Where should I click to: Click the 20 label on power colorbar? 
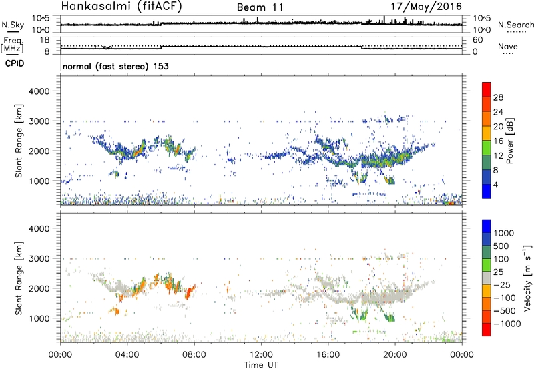498,127
